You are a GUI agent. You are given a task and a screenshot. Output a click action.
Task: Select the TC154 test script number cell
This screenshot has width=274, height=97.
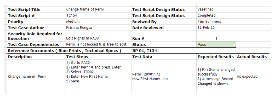(x=98, y=15)
